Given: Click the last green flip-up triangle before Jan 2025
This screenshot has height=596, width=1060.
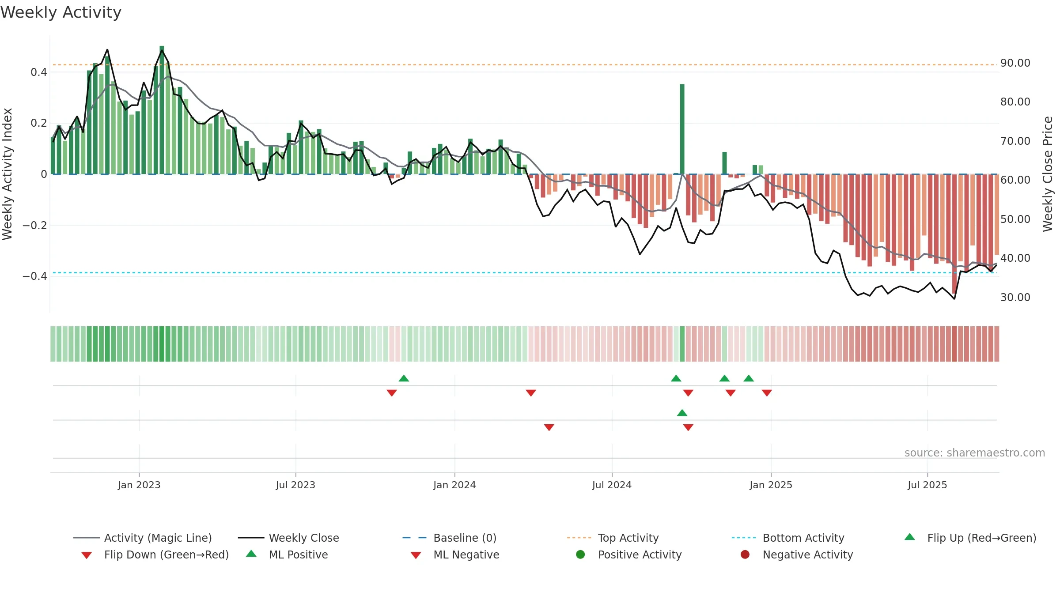Looking at the screenshot, I should 749,378.
